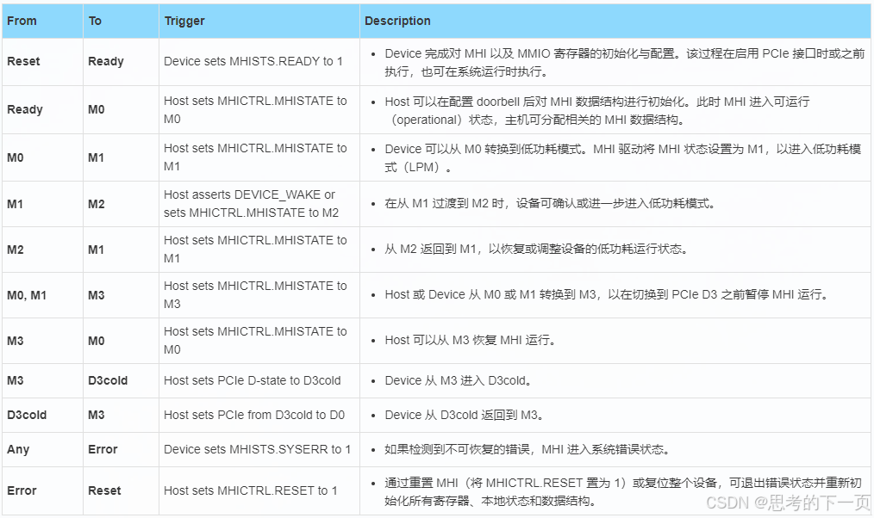Screen dimensions: 874x518
Task: Select To cell 'M0' in the M3 row
Action: point(97,341)
